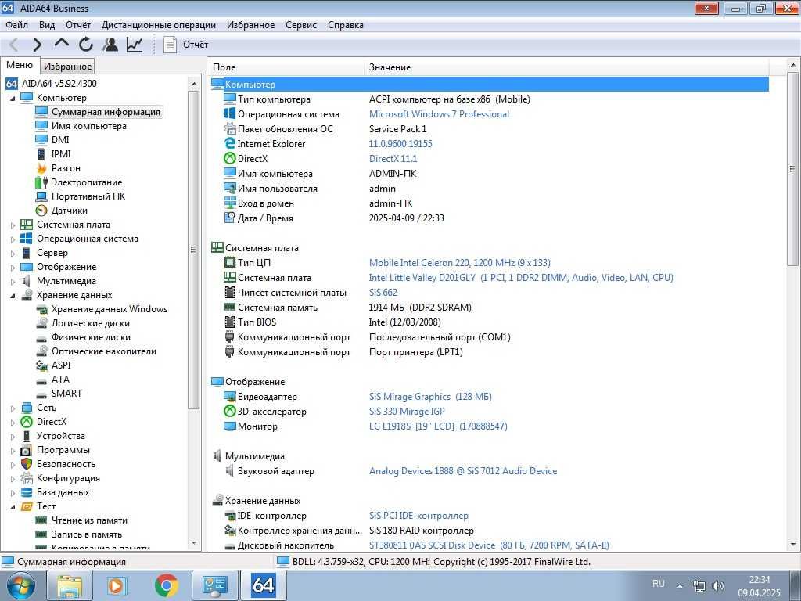Image resolution: width=801 pixels, height=601 pixels.
Task: Go forward with the toolbar arrow
Action: click(x=37, y=45)
